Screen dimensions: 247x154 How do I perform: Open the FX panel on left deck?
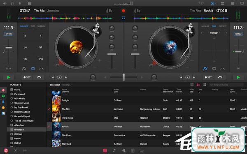coord(24,69)
